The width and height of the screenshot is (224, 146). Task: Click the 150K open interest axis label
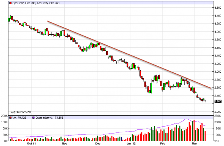[x=218, y=128]
